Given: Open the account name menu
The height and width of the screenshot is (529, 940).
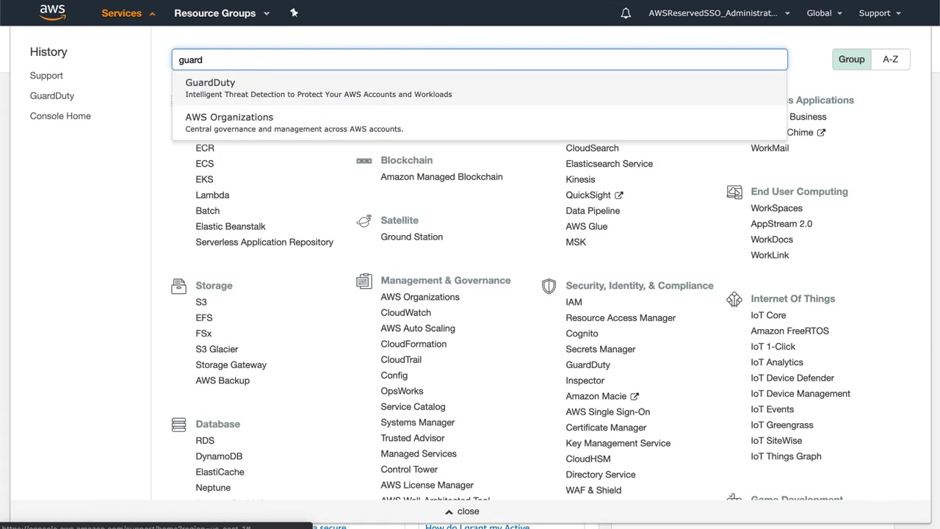Looking at the screenshot, I should pyautogui.click(x=718, y=13).
